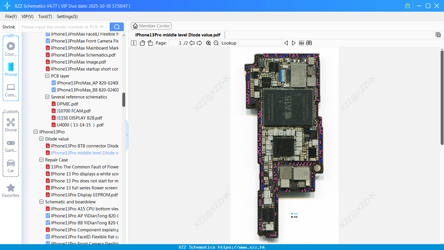Open the model number dropdown arrow
The image size is (444, 250).
tap(102, 27)
